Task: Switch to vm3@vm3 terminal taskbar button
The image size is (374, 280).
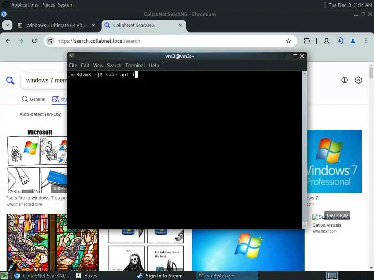Action: click(228, 276)
